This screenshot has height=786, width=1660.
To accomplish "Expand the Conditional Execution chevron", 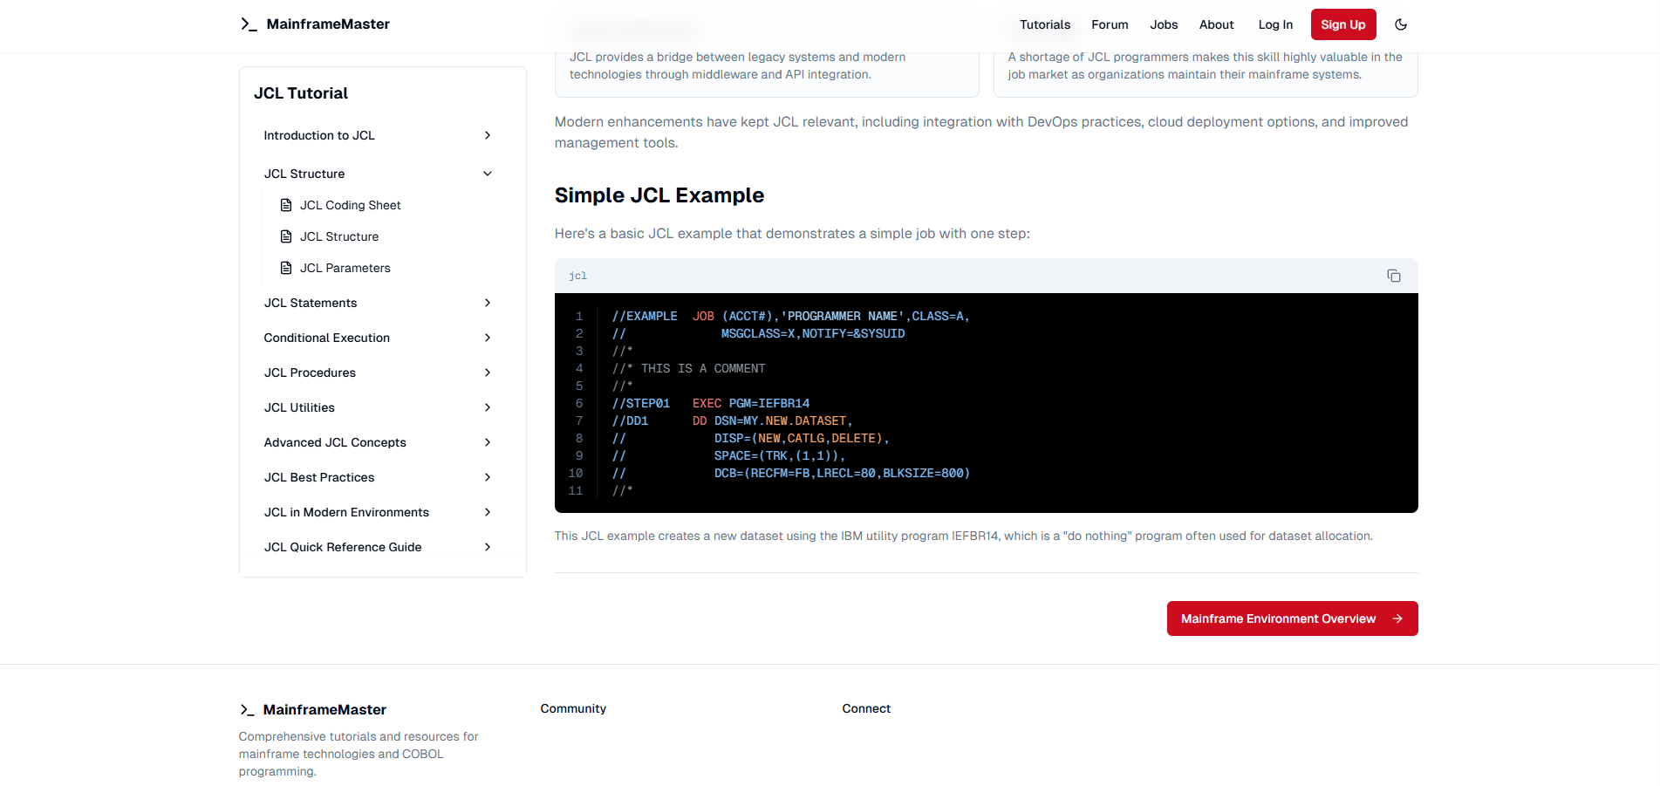I will pos(488,338).
